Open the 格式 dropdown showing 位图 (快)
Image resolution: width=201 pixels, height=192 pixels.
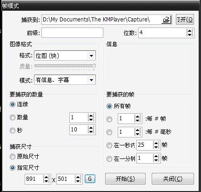pos(65,55)
